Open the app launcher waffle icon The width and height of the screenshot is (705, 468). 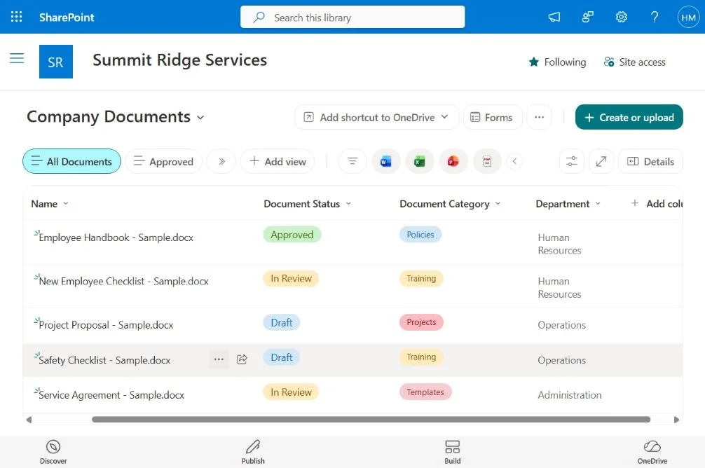click(x=17, y=17)
